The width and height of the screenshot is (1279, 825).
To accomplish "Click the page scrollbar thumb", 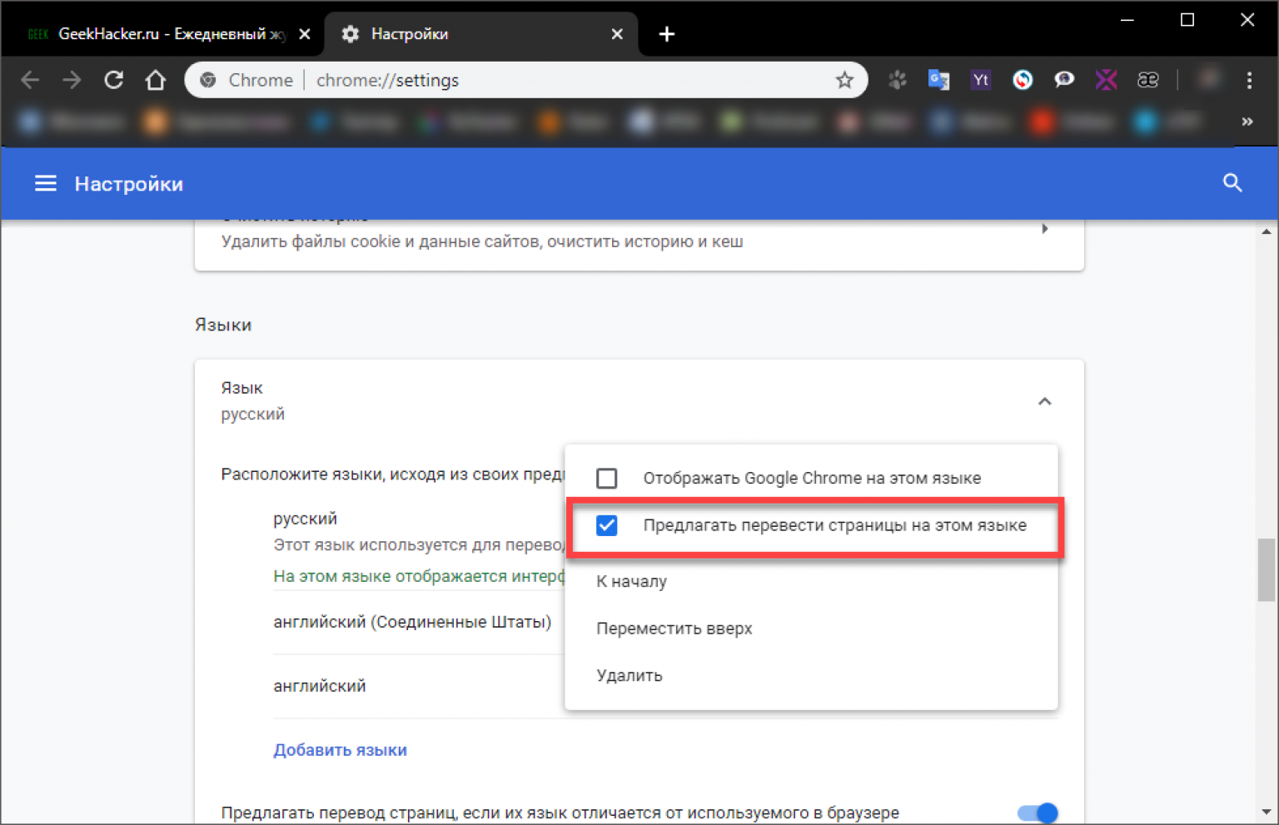I will pos(1267,570).
